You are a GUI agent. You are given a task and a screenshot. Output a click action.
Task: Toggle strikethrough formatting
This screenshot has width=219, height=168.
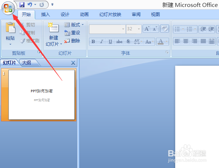pos(119,42)
